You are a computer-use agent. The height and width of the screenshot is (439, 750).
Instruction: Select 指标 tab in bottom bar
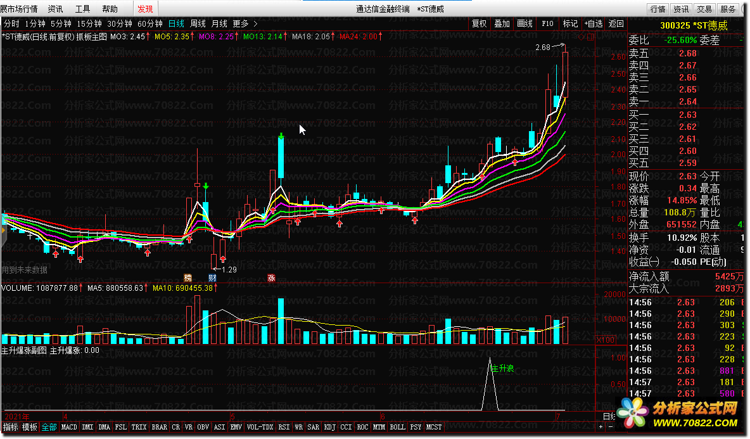click(10, 427)
